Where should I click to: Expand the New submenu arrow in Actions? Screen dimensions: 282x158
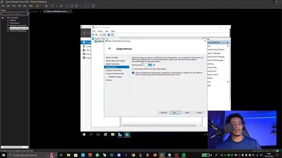[x=228, y=46]
